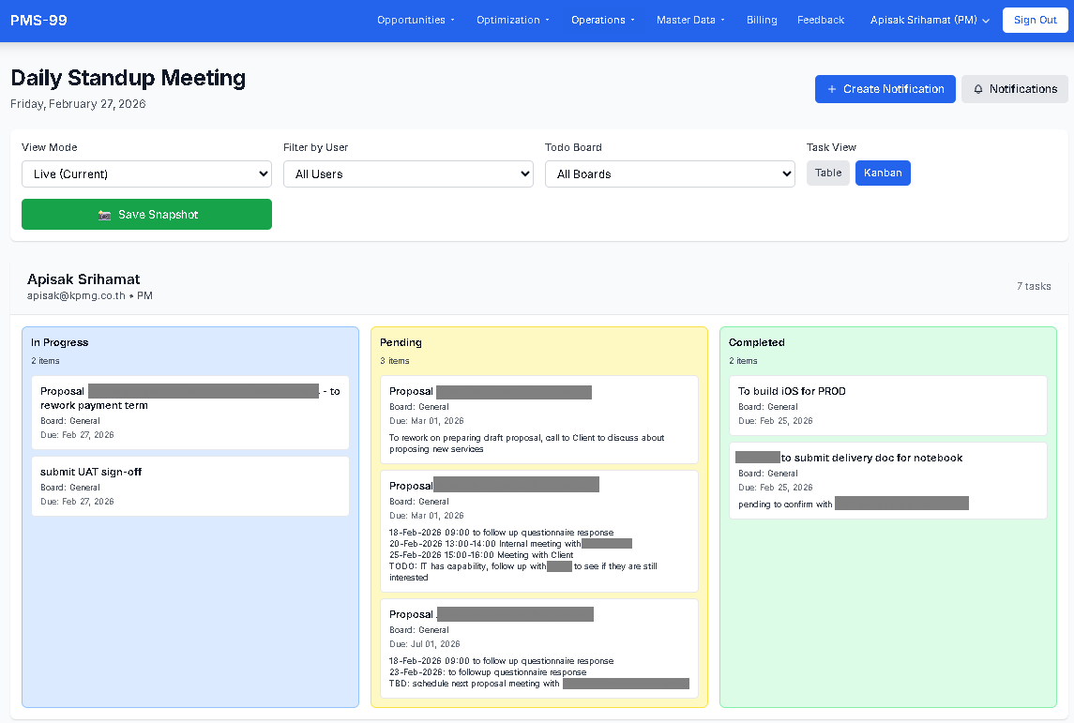The image size is (1074, 723).
Task: Open the View Mode dropdown
Action: click(146, 173)
